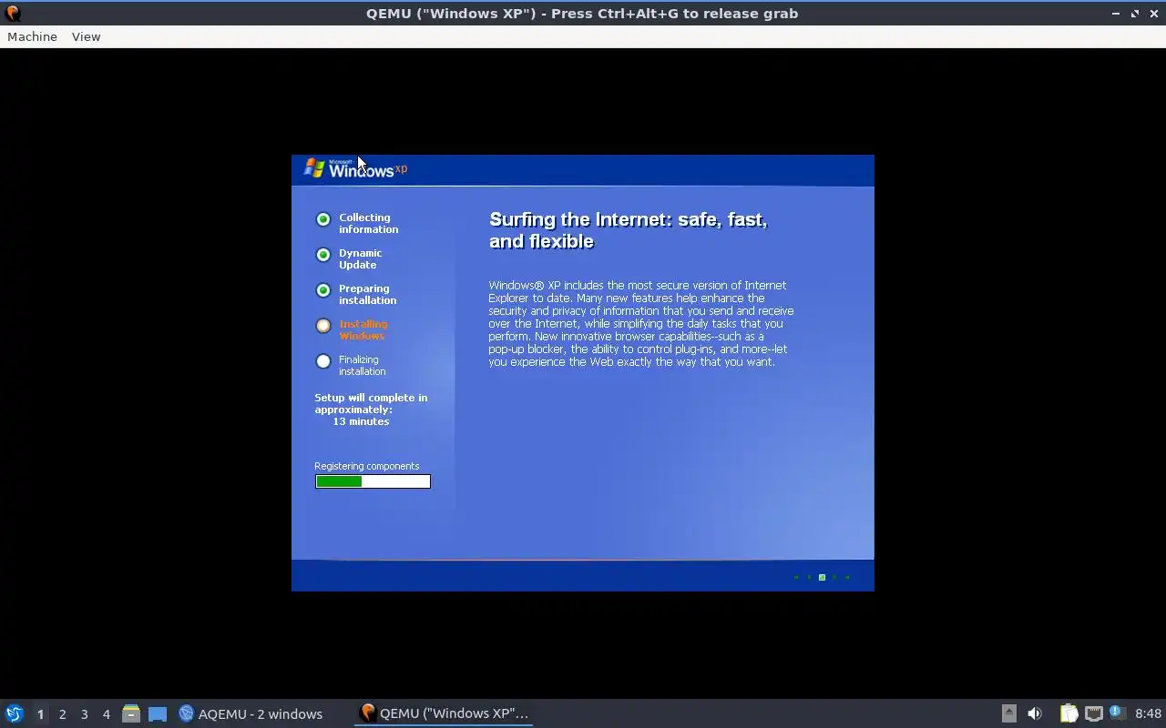Switch to workspace 1
Image resolution: width=1166 pixels, height=728 pixels.
(x=40, y=714)
